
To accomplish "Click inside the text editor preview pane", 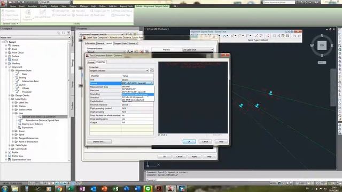I will pyautogui.click(x=193, y=98).
